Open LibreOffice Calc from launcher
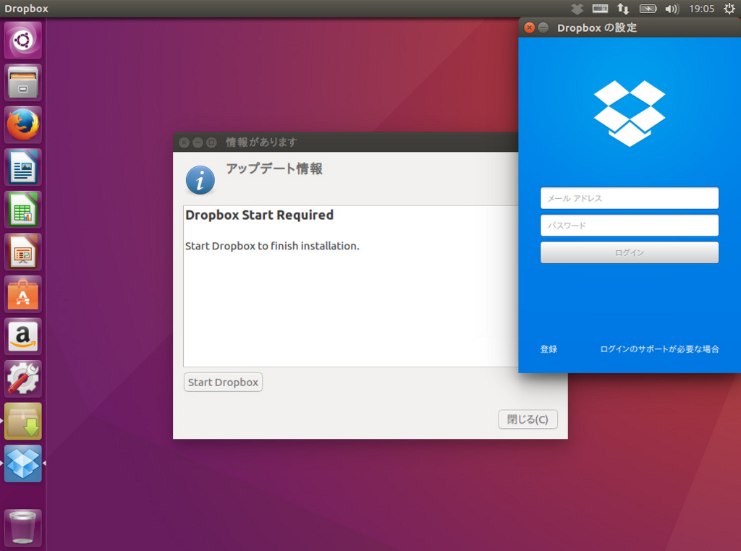The height and width of the screenshot is (551, 741). tap(22, 210)
